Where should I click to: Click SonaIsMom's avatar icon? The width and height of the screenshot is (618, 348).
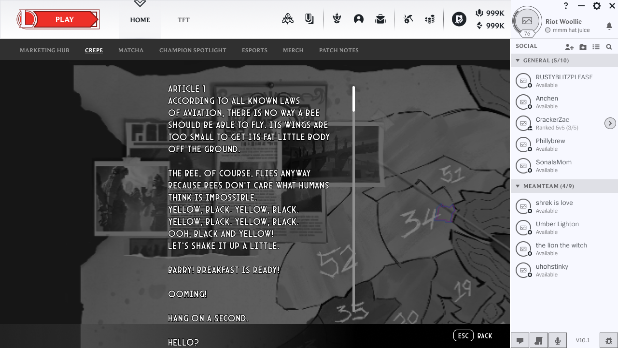point(523,166)
